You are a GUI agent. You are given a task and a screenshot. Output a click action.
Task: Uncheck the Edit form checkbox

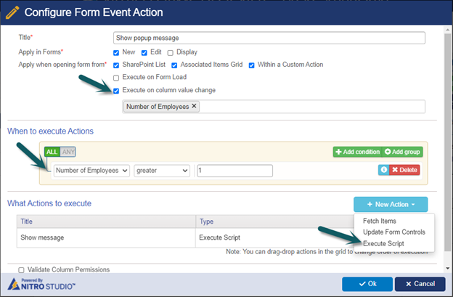click(144, 52)
